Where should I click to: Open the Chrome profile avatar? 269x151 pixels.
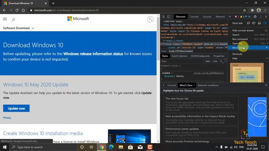click(259, 10)
